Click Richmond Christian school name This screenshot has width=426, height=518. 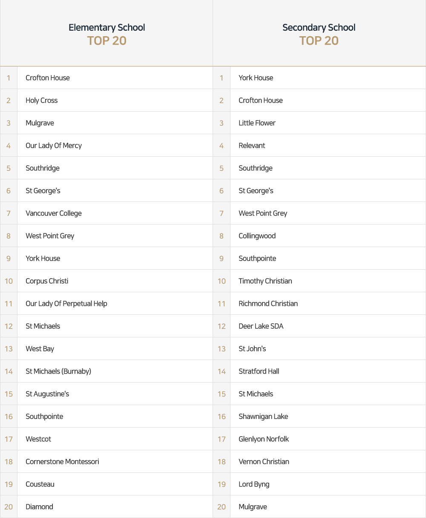pos(268,304)
